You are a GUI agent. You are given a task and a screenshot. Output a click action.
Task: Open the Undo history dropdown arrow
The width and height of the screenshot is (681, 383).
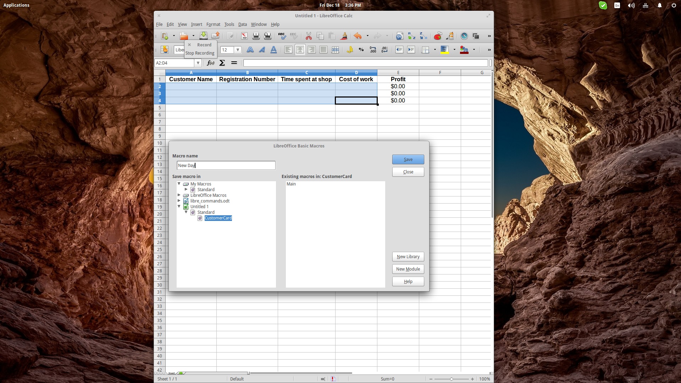pos(367,36)
